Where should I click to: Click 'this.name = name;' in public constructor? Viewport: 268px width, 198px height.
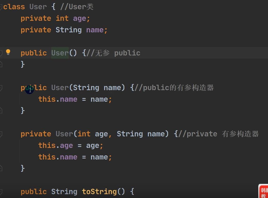coord(75,99)
